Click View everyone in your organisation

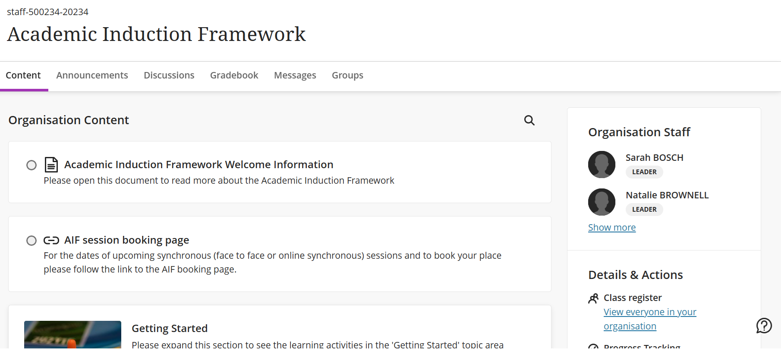click(x=650, y=319)
